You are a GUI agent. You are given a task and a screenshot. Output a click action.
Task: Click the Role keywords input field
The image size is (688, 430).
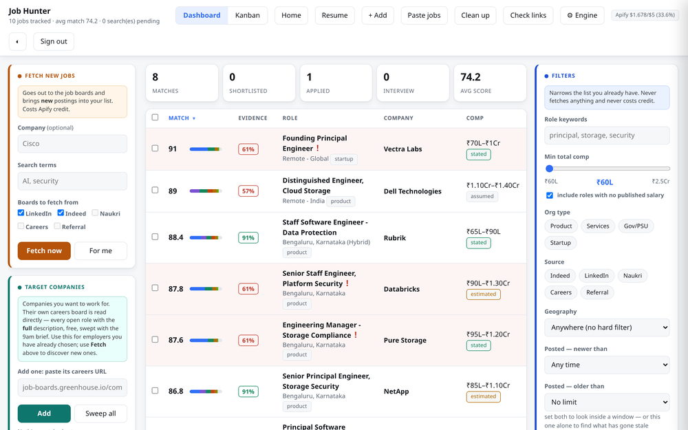(607, 135)
